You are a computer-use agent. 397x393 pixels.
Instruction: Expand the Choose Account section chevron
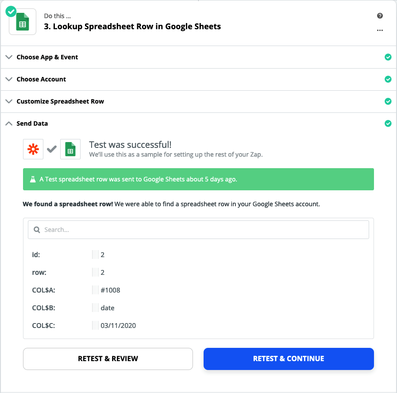[x=9, y=79]
